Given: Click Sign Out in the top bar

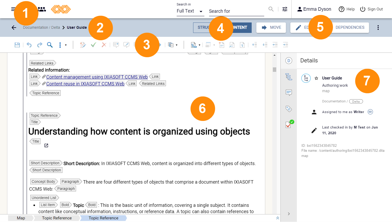Looking at the screenshot, I should click(x=371, y=9).
